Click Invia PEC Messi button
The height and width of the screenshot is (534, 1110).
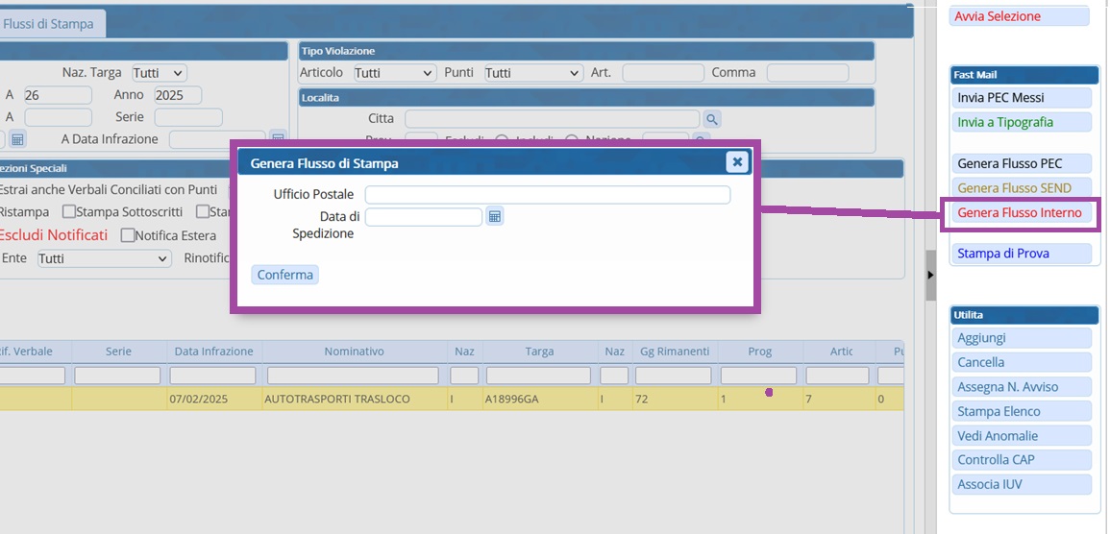point(1020,98)
